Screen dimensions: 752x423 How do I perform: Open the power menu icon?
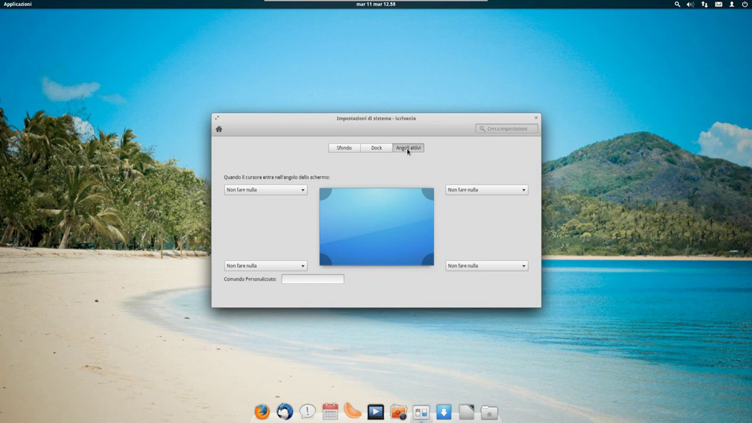coord(744,4)
